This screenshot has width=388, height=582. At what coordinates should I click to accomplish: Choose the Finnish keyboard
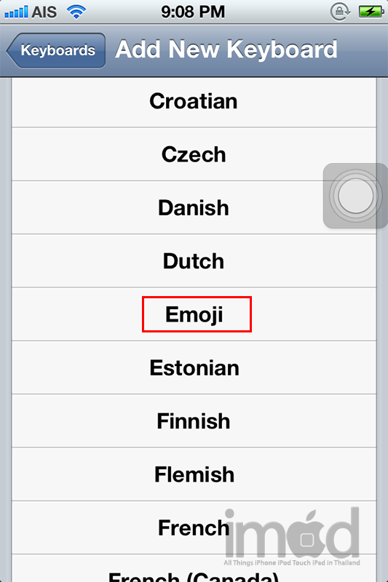[194, 421]
